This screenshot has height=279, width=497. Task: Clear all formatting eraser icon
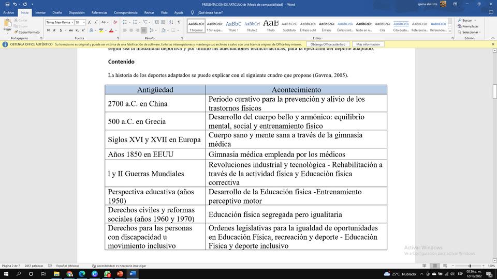click(115, 22)
